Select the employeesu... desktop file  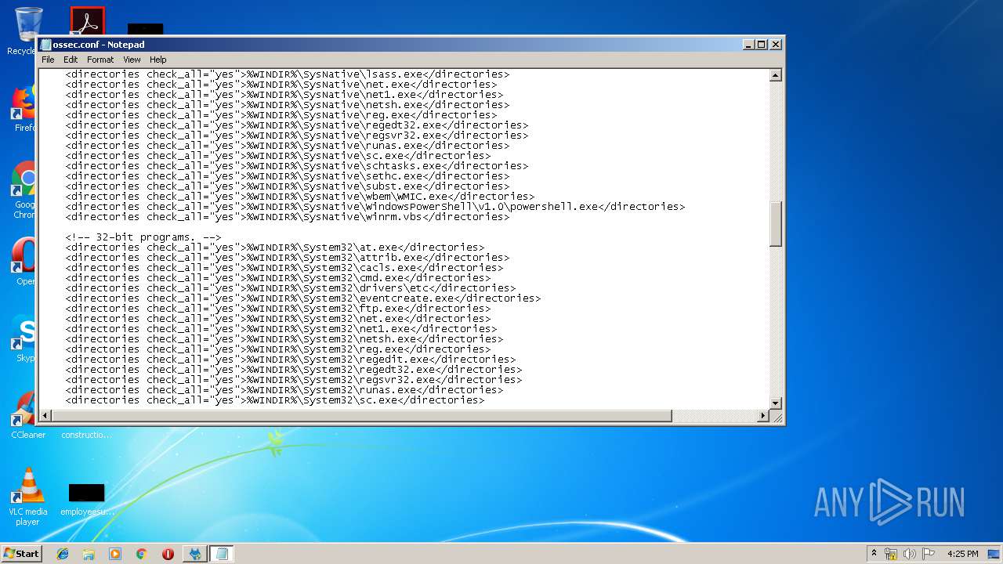[87, 500]
